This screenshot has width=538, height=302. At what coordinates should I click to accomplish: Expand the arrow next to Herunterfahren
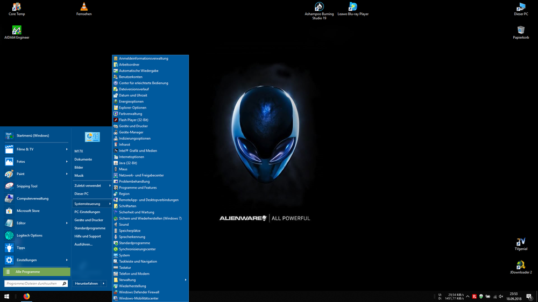[104, 283]
